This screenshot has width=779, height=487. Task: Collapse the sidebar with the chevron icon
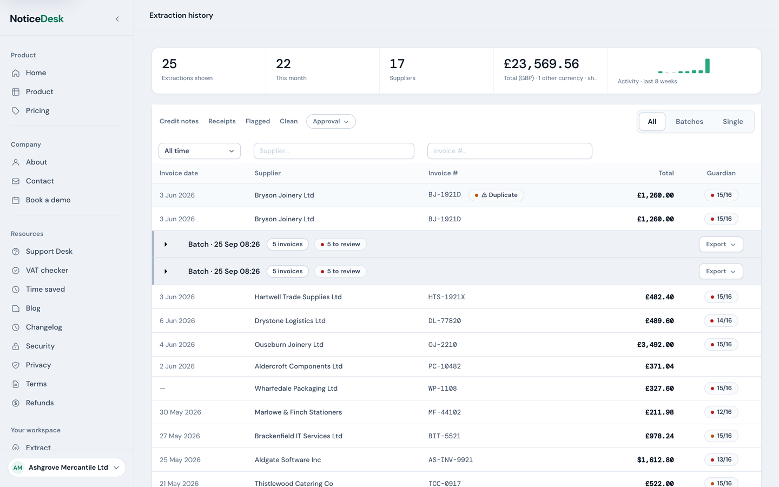pos(117,19)
